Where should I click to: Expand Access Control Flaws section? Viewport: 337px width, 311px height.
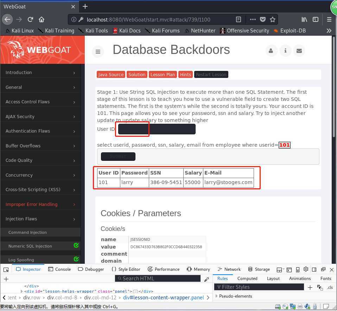pyautogui.click(x=40, y=102)
